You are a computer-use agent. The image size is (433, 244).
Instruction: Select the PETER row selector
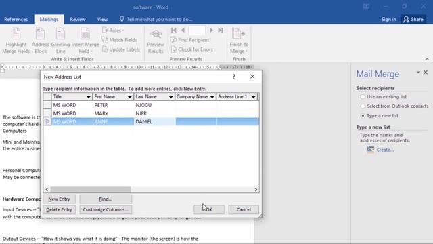coord(47,105)
